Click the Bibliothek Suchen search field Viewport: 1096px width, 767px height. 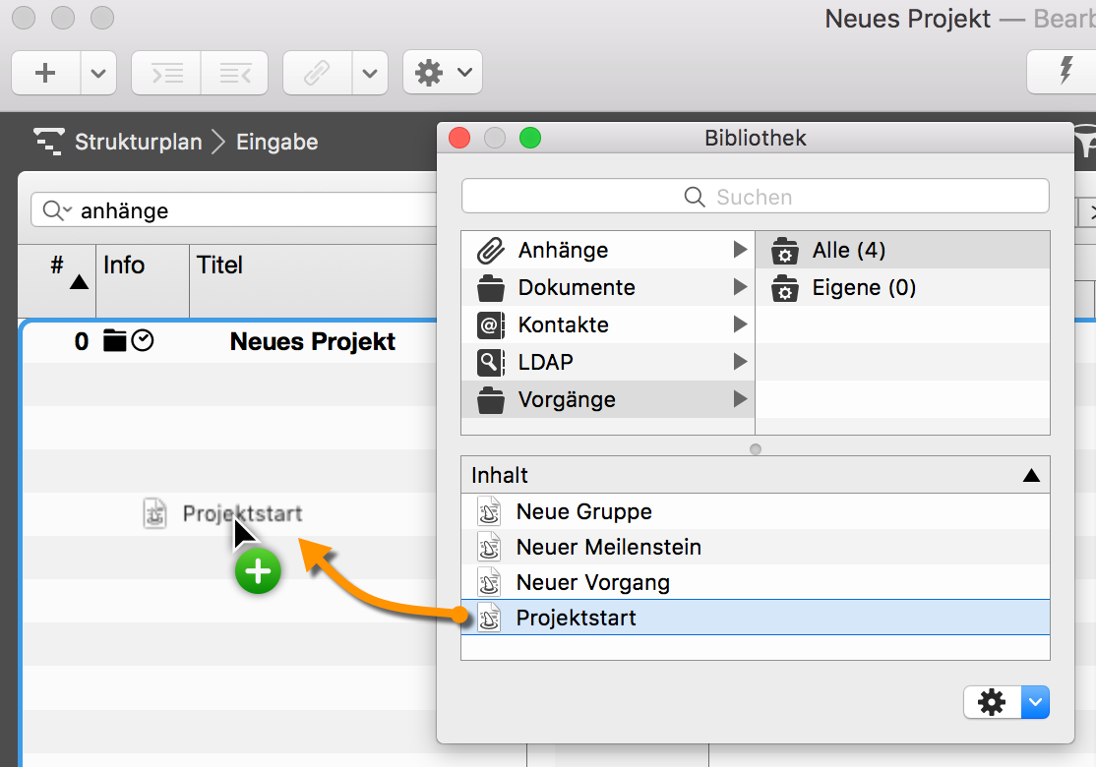[x=755, y=197]
